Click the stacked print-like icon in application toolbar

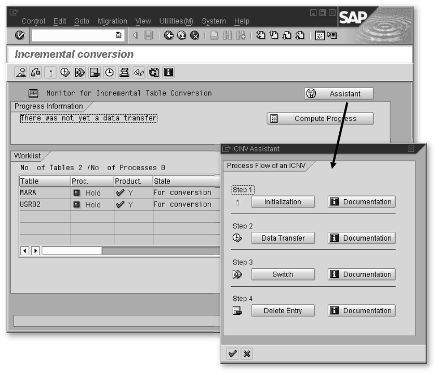[124, 73]
